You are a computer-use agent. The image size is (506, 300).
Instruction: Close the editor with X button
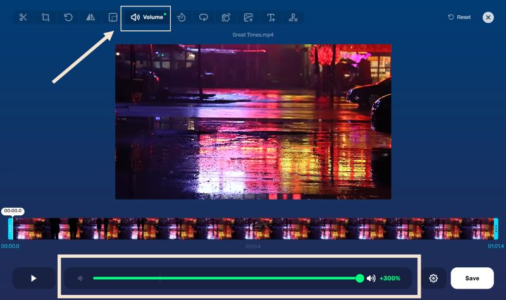click(488, 17)
